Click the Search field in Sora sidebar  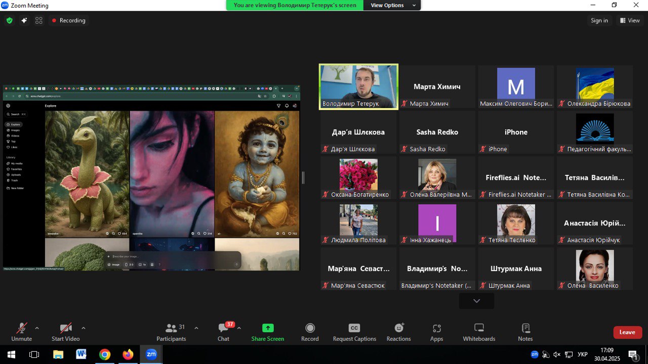coord(17,114)
